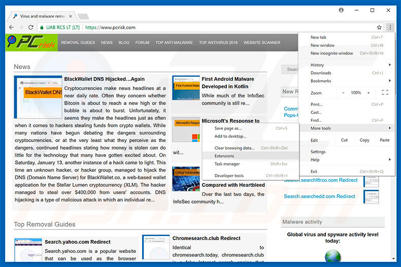The image size is (401, 267).
Task: Expand the More tools submenu
Action: [347, 128]
